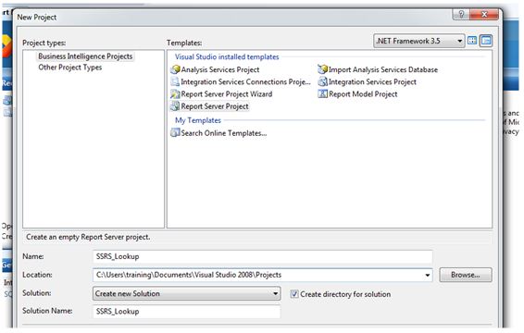Toggle Create directory for solution checkbox

click(294, 294)
